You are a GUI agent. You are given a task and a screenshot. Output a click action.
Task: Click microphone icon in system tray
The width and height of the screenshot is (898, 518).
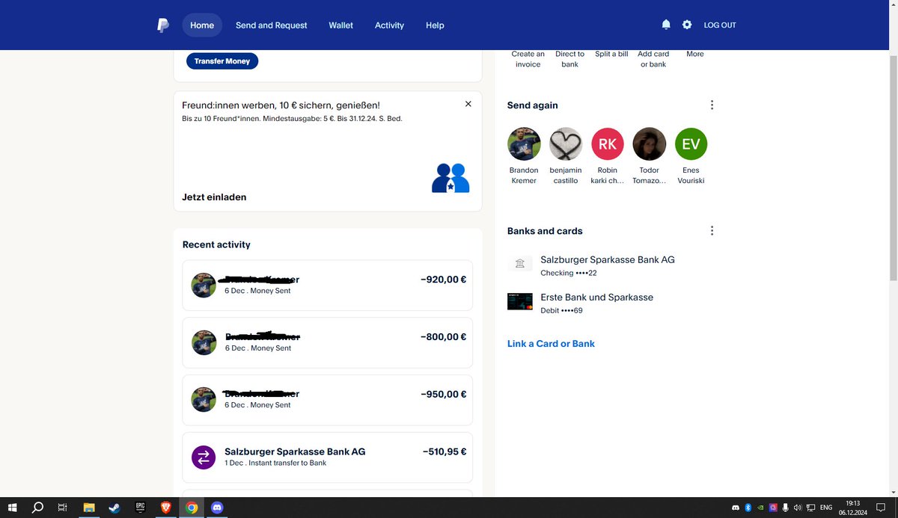[785, 508]
